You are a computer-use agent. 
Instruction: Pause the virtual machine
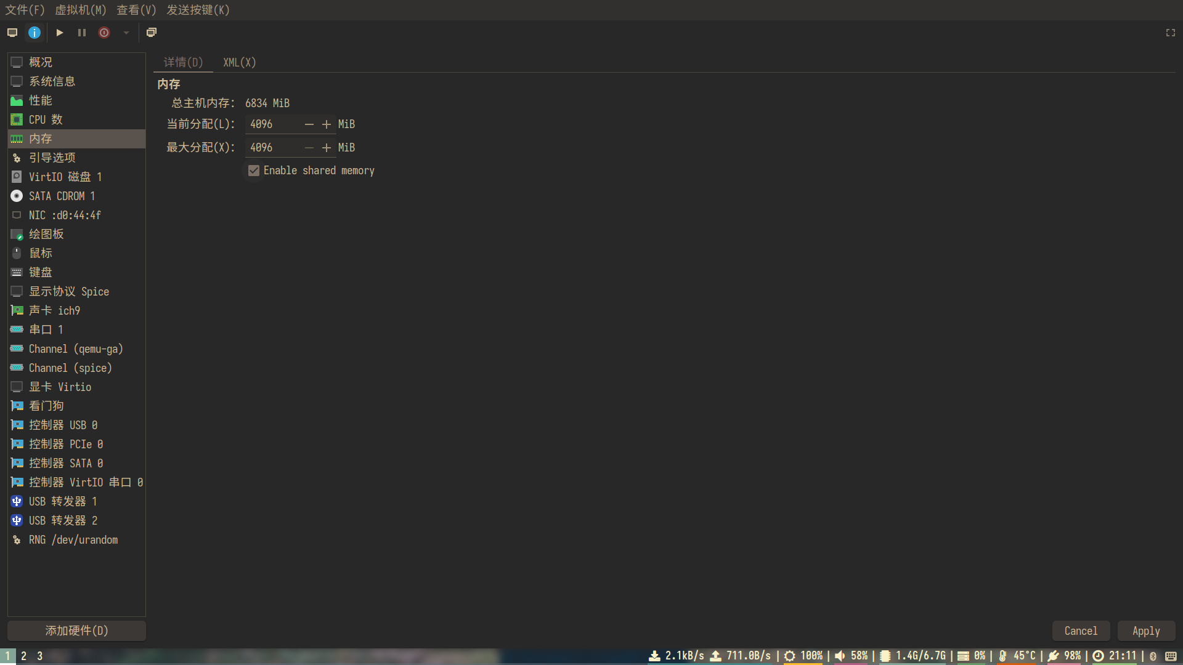(82, 33)
